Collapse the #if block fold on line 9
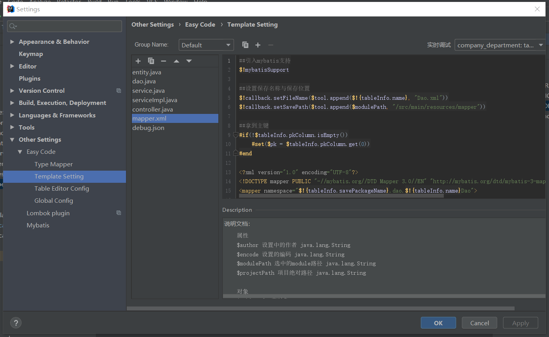 [x=235, y=135]
